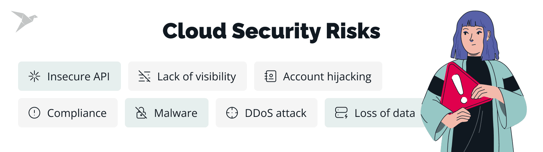Select the Malware label text
543x152 pixels.
(x=176, y=113)
